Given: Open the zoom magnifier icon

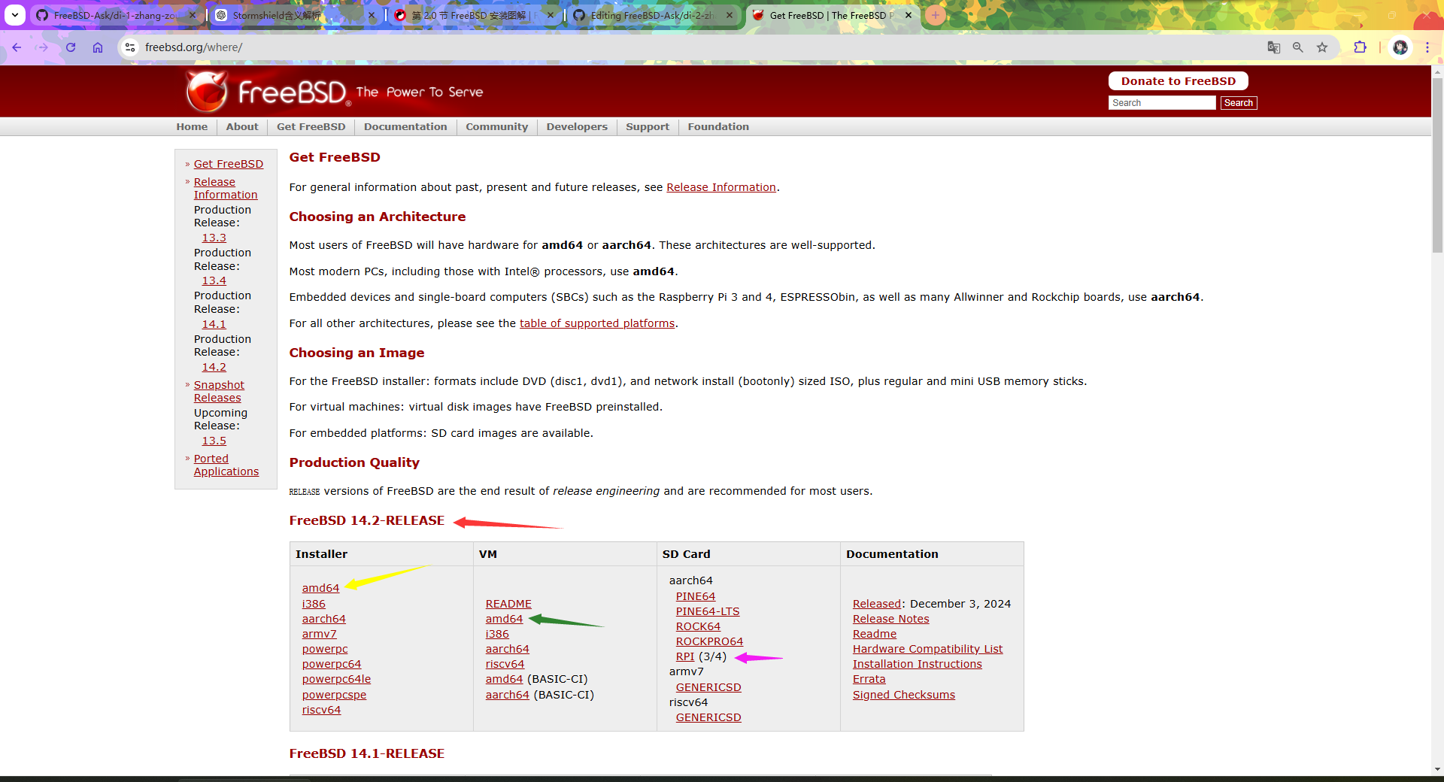Looking at the screenshot, I should (1298, 47).
